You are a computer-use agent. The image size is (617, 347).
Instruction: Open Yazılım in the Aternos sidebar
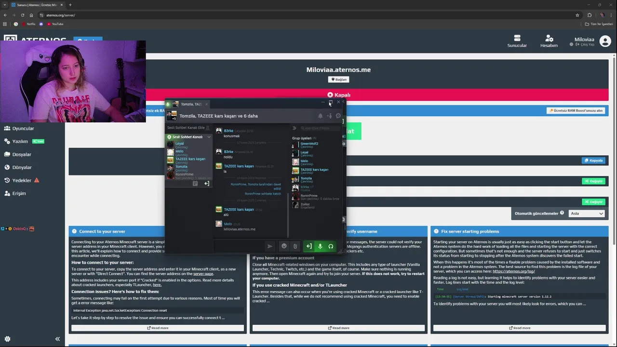coord(16,142)
